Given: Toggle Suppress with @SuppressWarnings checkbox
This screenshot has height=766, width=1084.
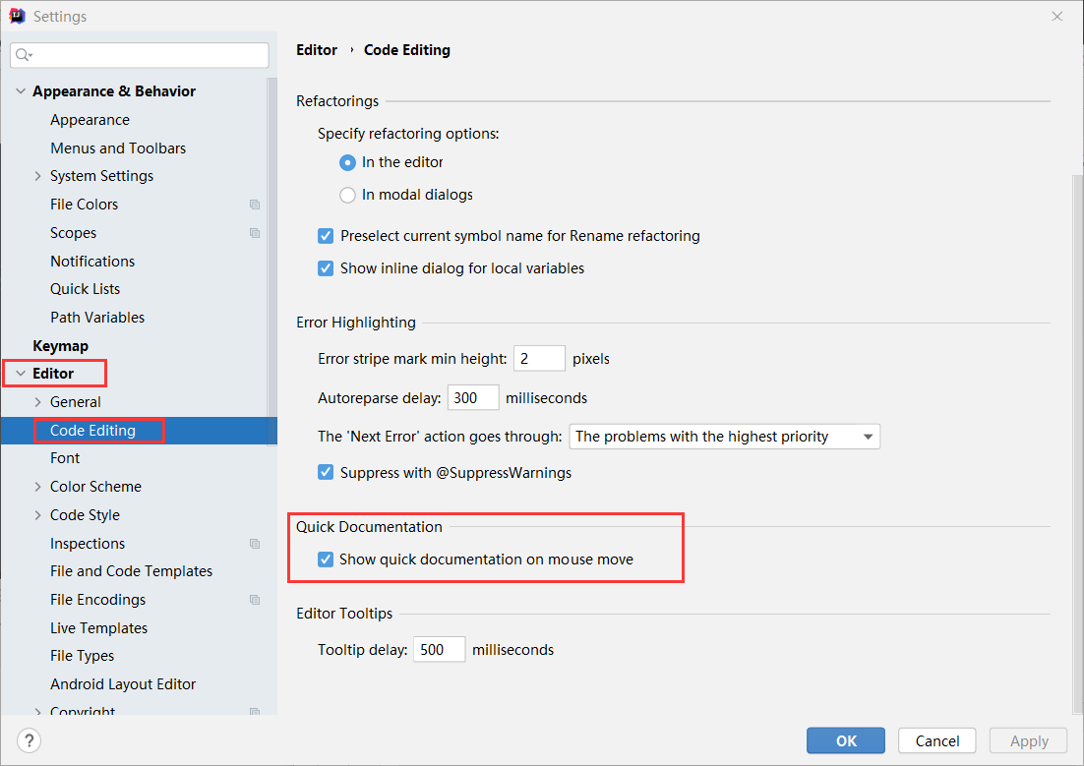Looking at the screenshot, I should [325, 473].
